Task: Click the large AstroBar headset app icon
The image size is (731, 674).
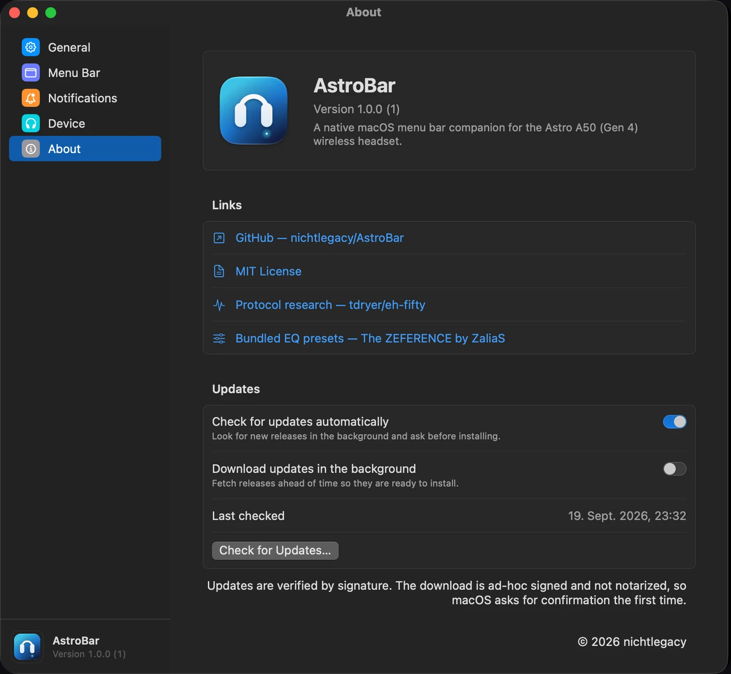Action: point(254,110)
